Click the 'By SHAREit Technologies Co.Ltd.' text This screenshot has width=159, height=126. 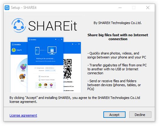click(x=118, y=23)
